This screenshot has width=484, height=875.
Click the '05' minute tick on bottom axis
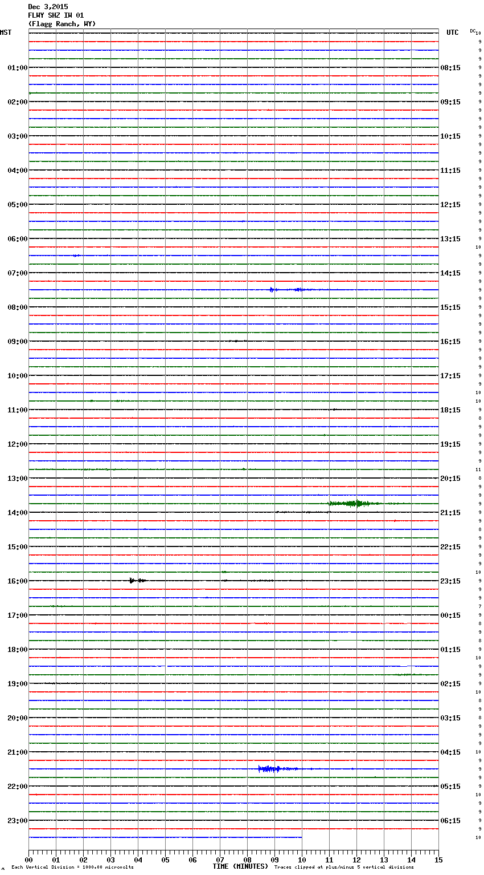pyautogui.click(x=165, y=860)
